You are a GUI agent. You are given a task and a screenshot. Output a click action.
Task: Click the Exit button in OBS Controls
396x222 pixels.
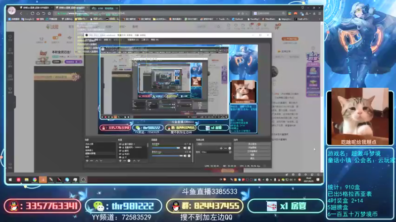tap(252, 158)
